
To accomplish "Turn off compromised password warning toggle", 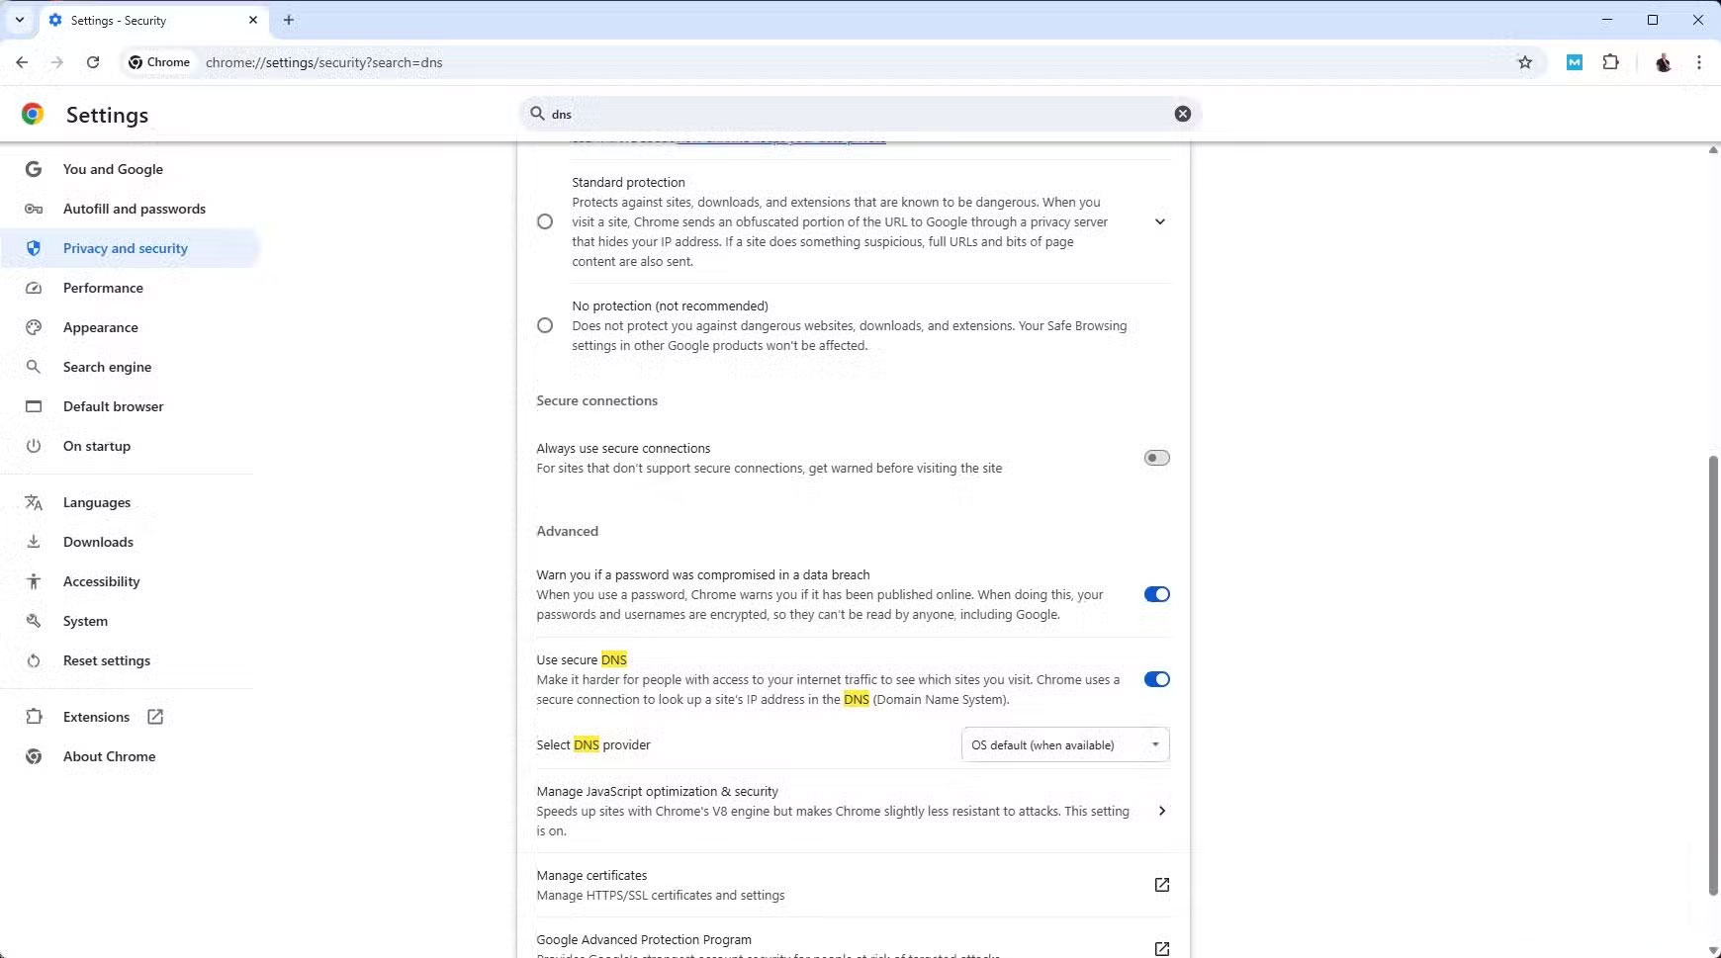I will 1156,594.
